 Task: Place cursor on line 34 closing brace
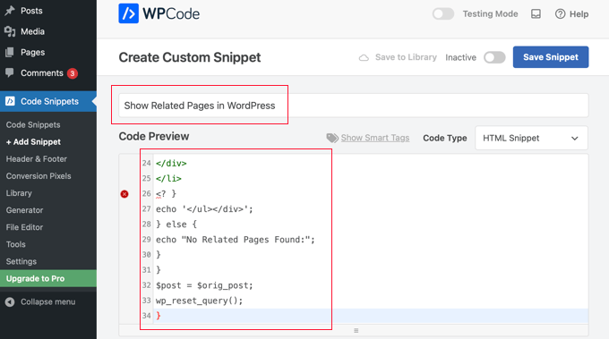(159, 316)
